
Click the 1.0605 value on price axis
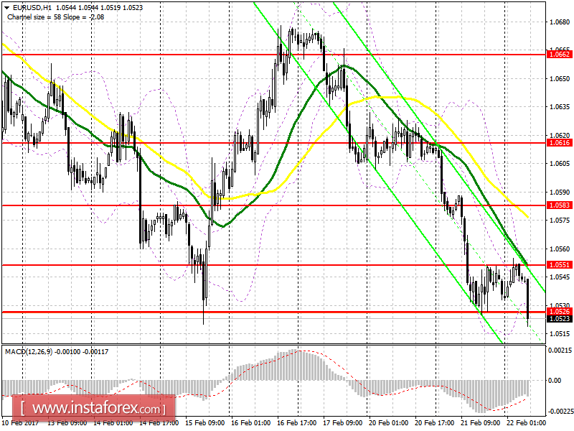560,164
